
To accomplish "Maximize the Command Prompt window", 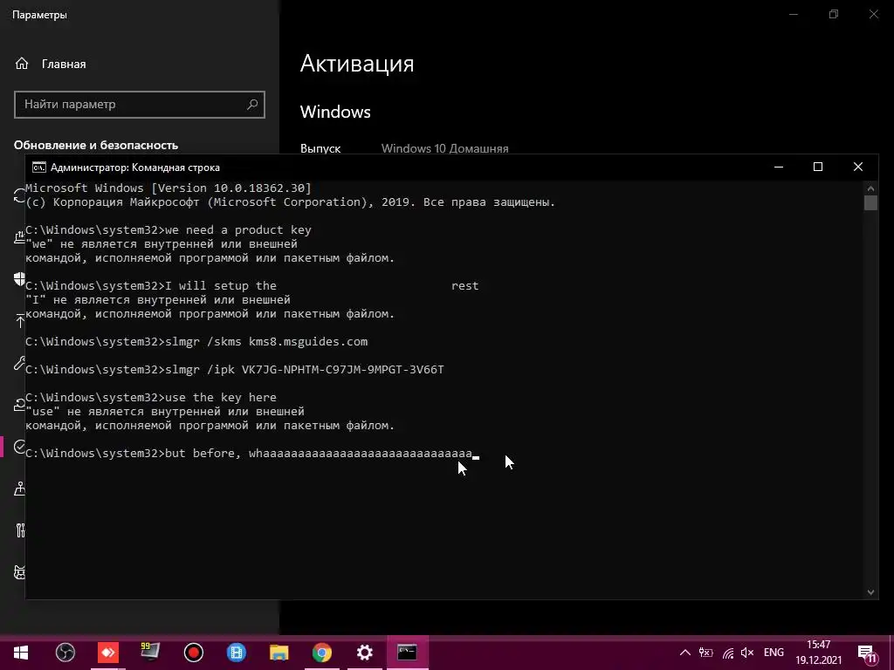I will coord(817,167).
